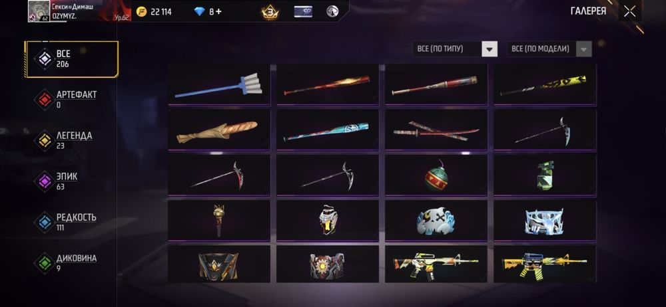Viewport: 666px width, 307px height.
Task: Select the ВСЕ category tab
Action: [x=71, y=59]
